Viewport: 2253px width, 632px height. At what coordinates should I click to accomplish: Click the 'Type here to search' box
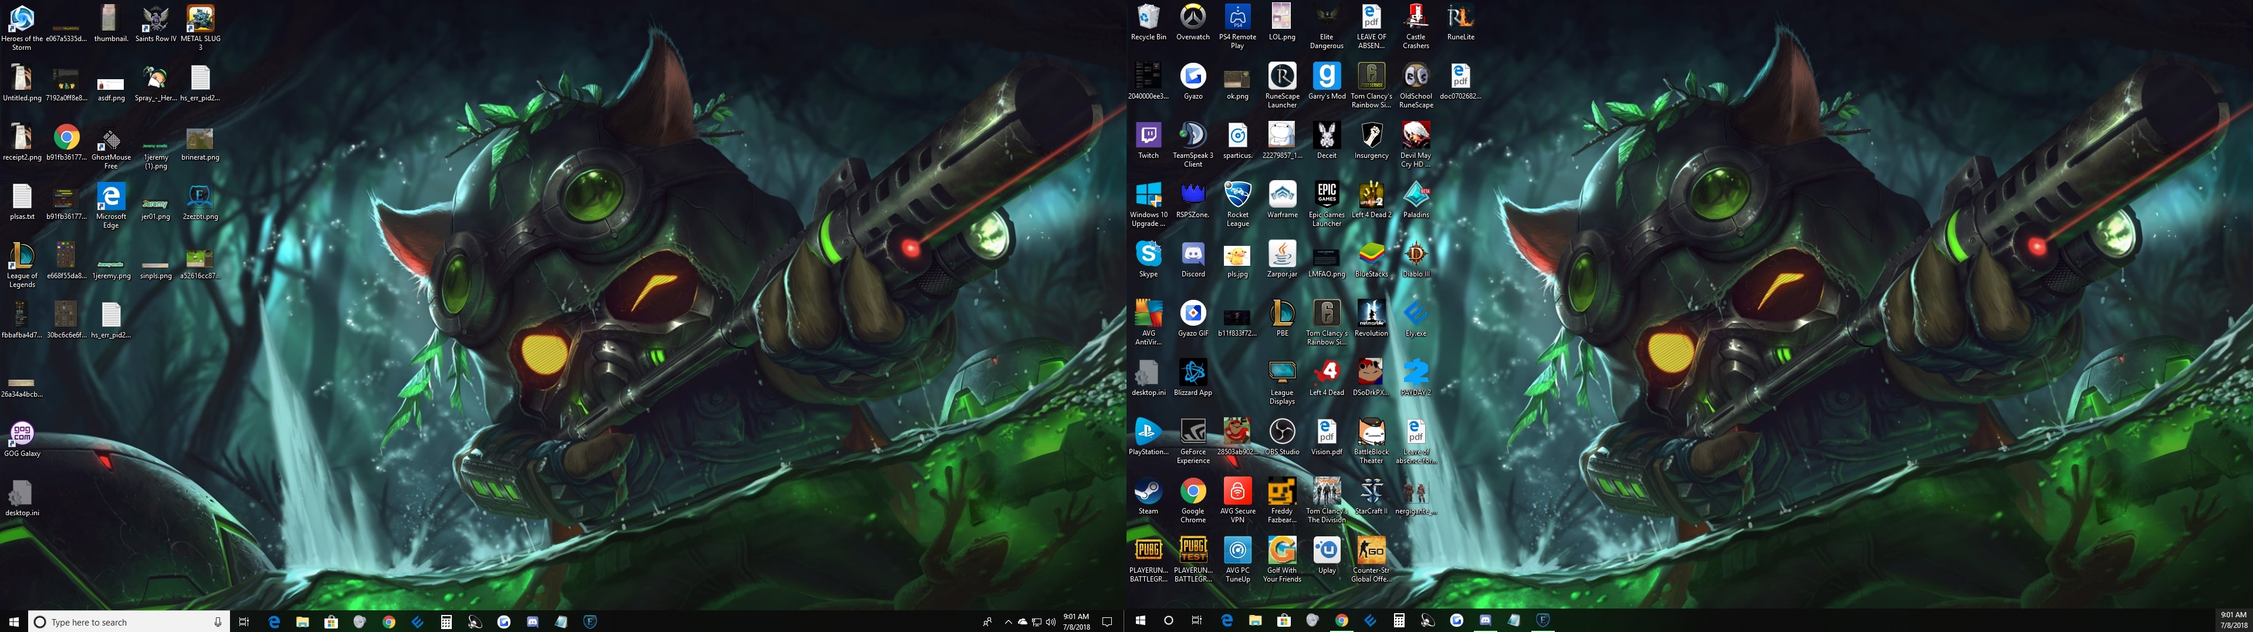pyautogui.click(x=130, y=621)
